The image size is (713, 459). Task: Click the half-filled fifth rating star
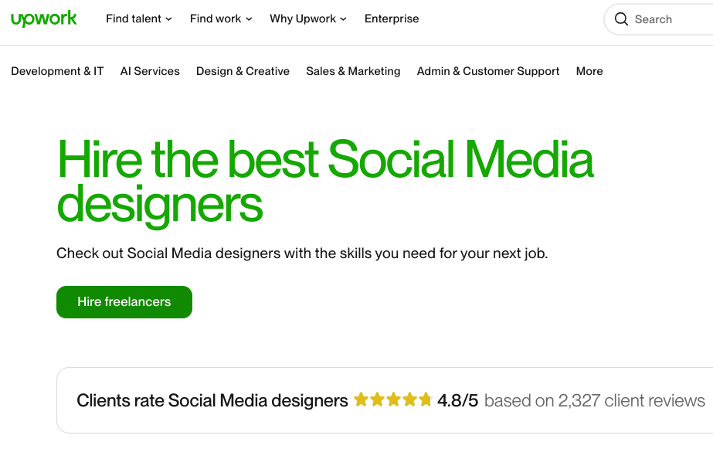tap(425, 399)
